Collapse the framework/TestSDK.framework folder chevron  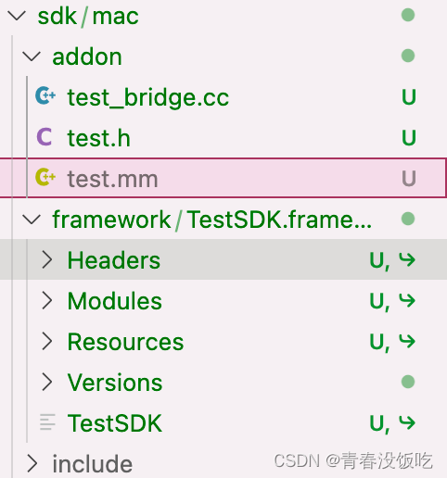[32, 220]
